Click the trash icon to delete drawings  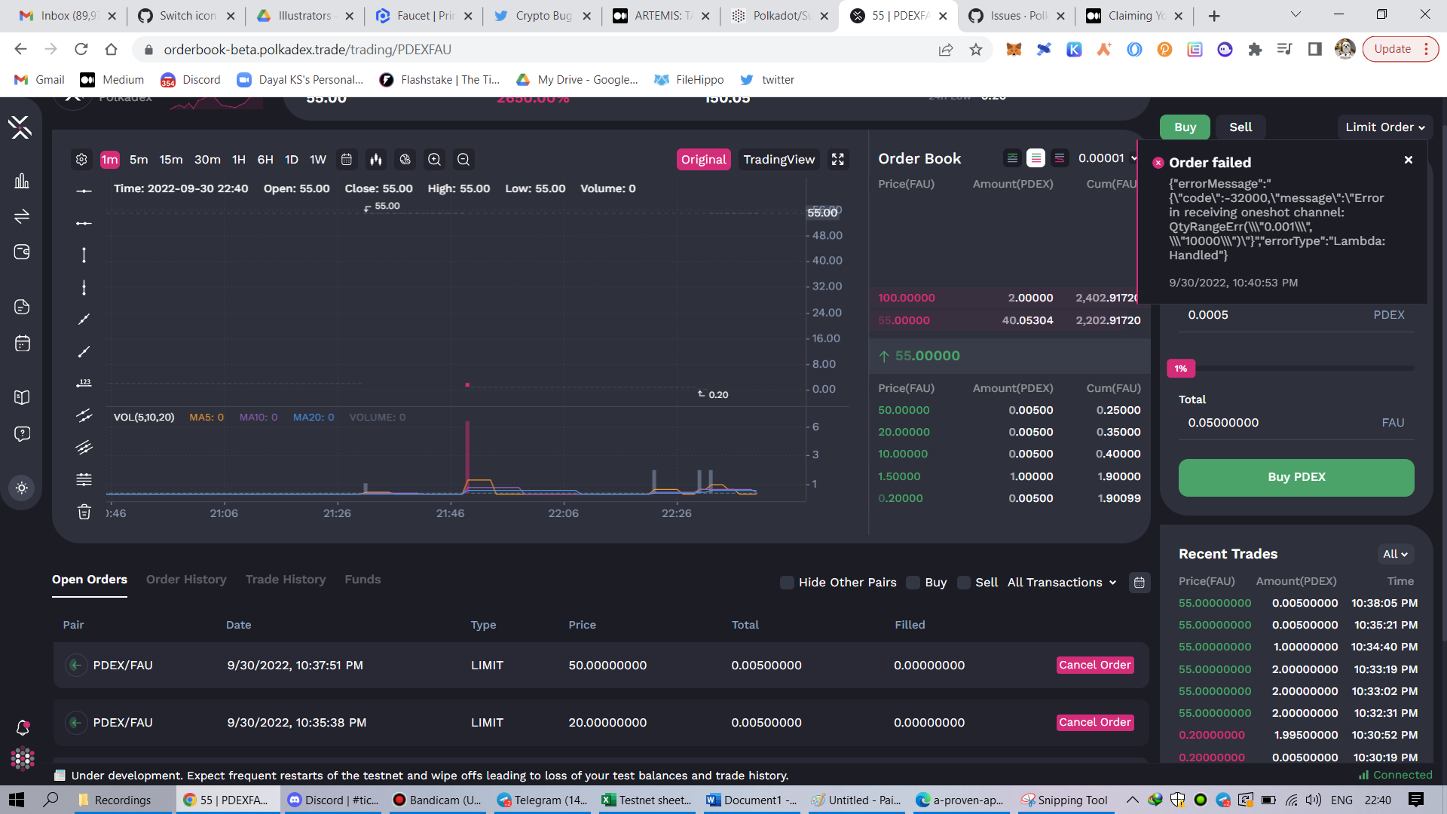tap(84, 513)
